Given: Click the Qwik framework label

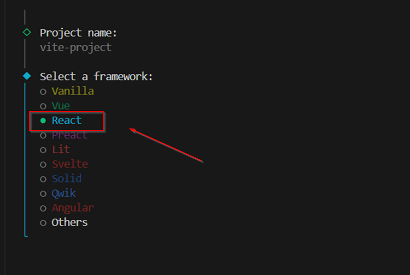Looking at the screenshot, I should point(64,194).
